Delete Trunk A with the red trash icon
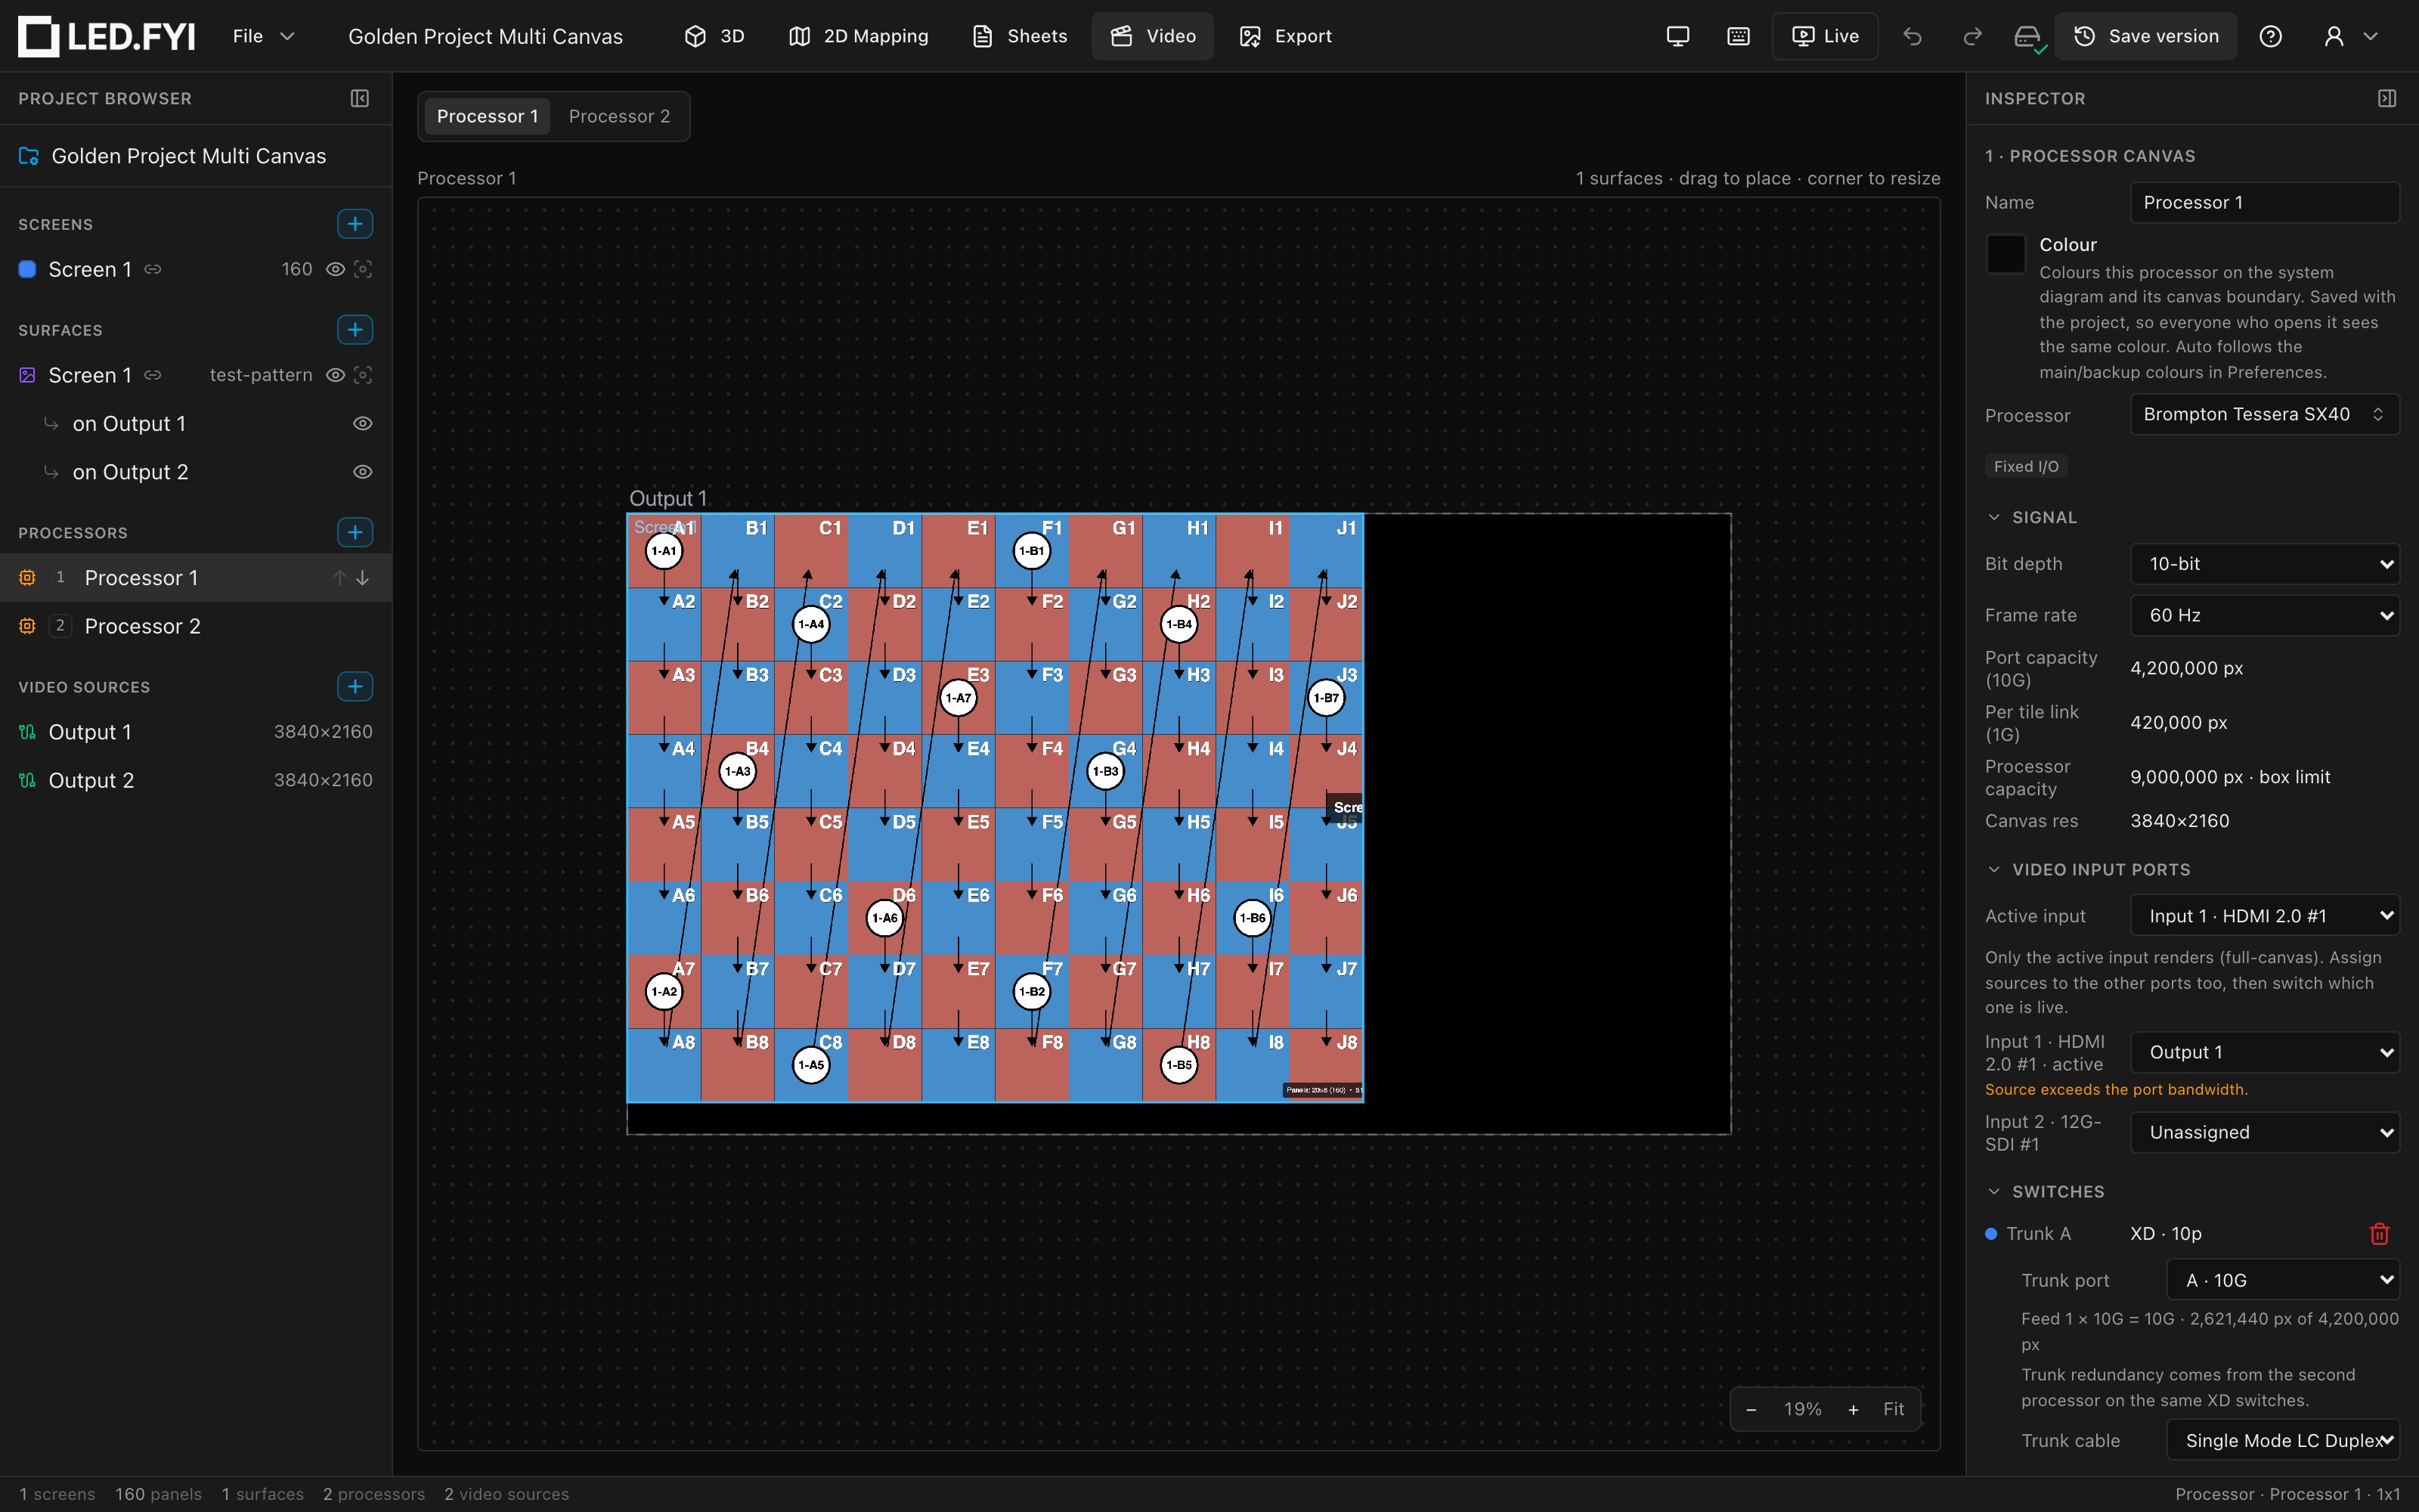2419x1512 pixels. click(2379, 1234)
